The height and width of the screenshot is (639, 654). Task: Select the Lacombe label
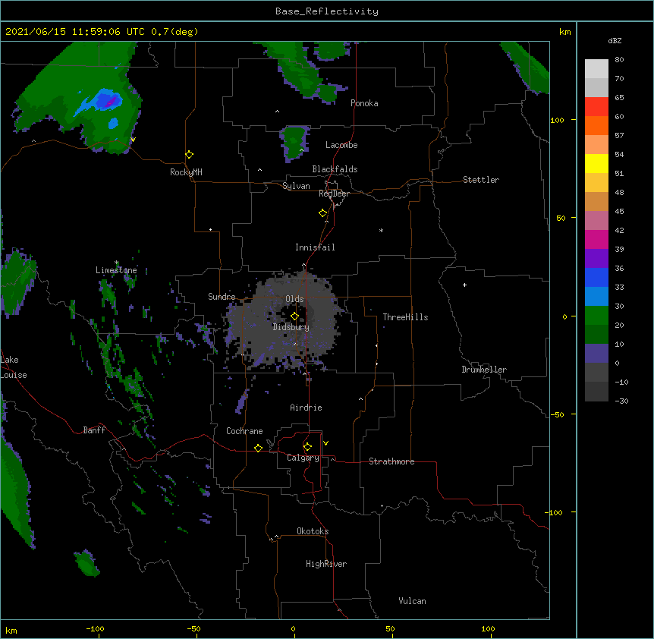(x=341, y=145)
